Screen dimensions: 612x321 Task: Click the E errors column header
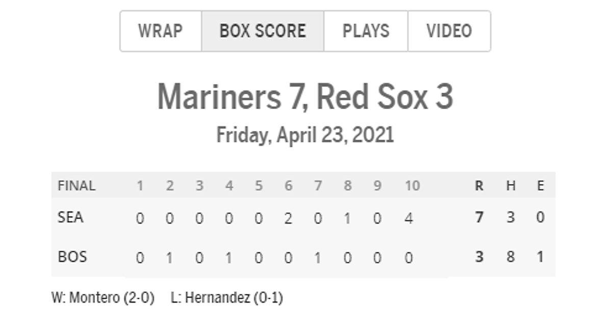click(x=541, y=186)
